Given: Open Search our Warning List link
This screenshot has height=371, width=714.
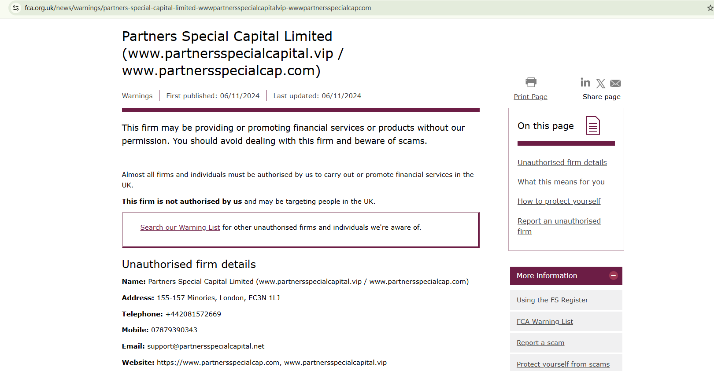Looking at the screenshot, I should point(180,228).
